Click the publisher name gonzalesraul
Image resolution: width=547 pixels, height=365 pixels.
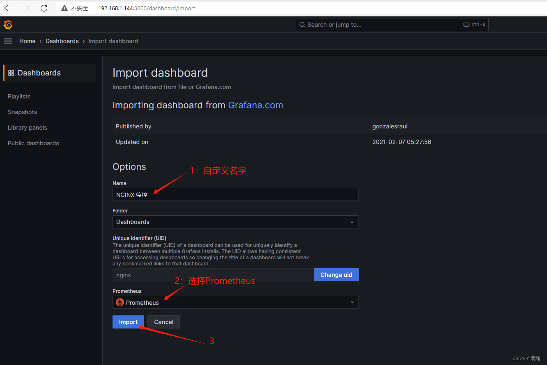(x=390, y=126)
